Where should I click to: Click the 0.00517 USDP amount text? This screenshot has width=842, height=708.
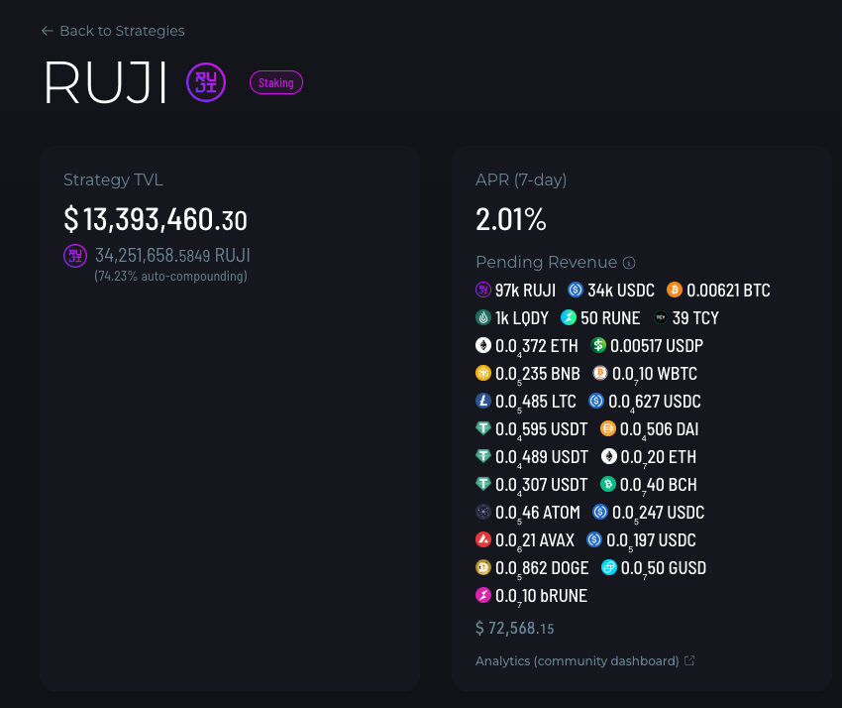tap(656, 346)
